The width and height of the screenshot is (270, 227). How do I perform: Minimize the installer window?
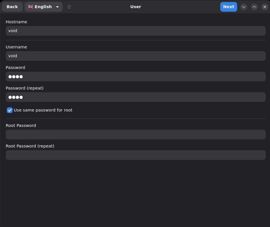[244, 7]
